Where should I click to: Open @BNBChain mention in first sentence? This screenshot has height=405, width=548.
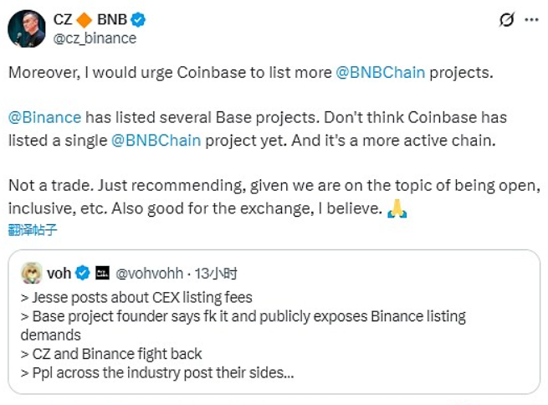[380, 73]
